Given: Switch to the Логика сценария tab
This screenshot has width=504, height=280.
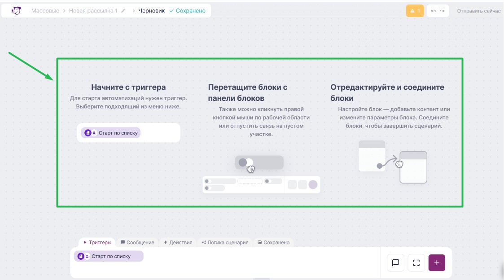Looking at the screenshot, I should point(225,242).
